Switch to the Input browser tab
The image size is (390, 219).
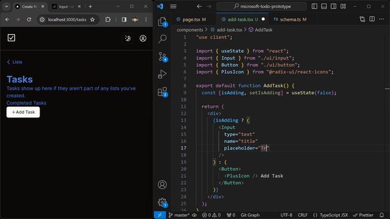click(66, 7)
